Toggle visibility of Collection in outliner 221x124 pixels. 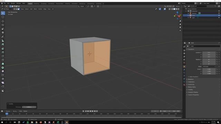tap(219, 11)
